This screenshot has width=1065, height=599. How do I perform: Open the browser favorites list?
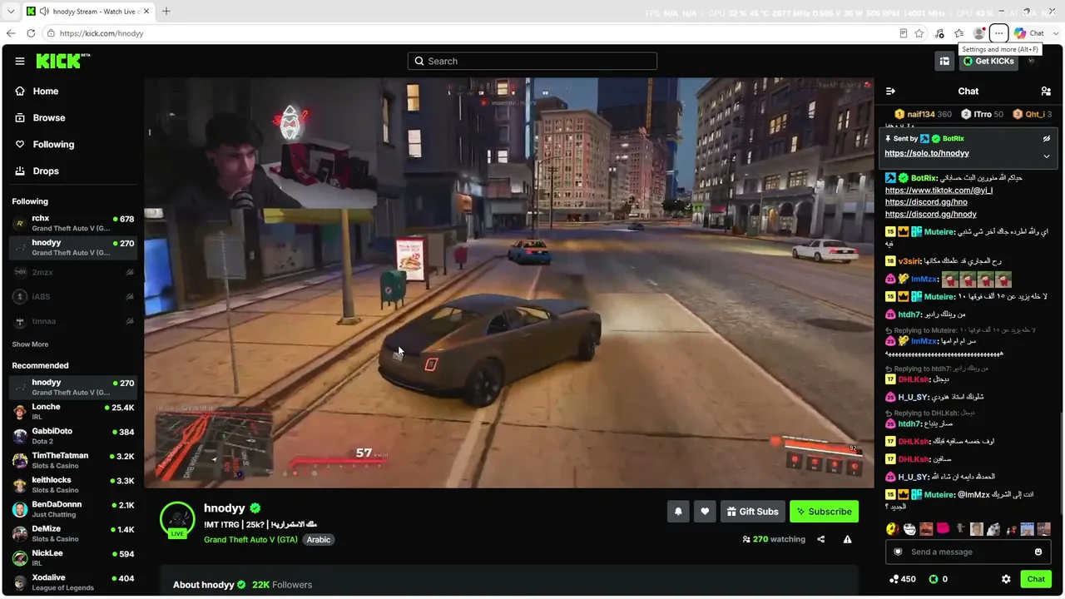(959, 33)
